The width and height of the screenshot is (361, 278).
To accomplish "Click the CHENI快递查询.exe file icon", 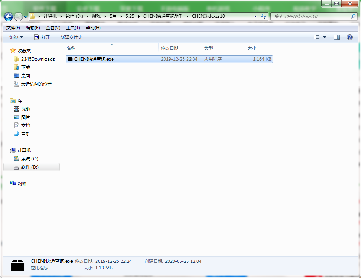I will pos(70,59).
